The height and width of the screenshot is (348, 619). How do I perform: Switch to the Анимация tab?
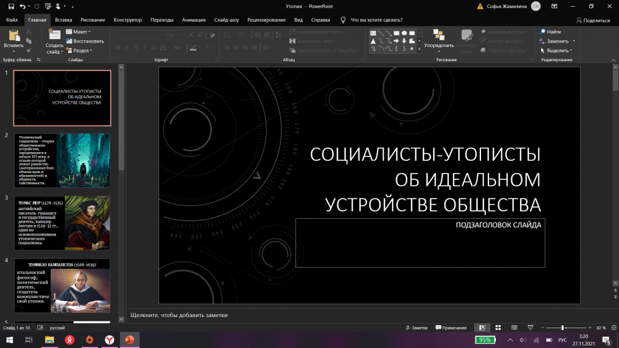click(194, 20)
